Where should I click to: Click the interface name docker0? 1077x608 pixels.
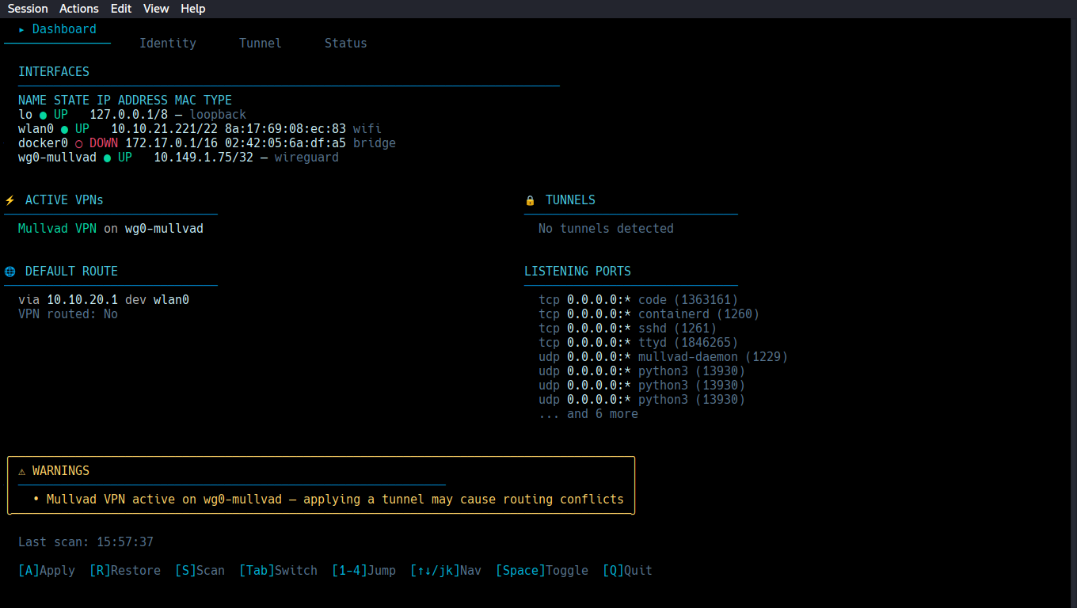[x=44, y=143]
